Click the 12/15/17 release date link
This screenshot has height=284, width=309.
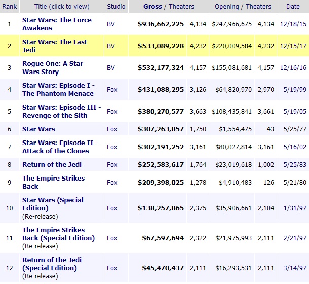coord(292,46)
